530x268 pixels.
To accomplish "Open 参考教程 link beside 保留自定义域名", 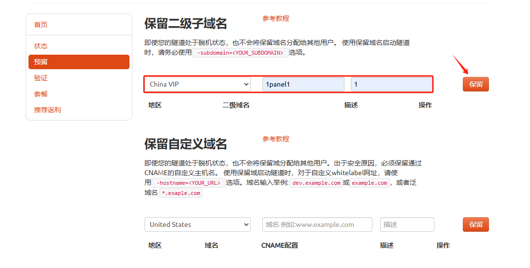I will (276, 139).
